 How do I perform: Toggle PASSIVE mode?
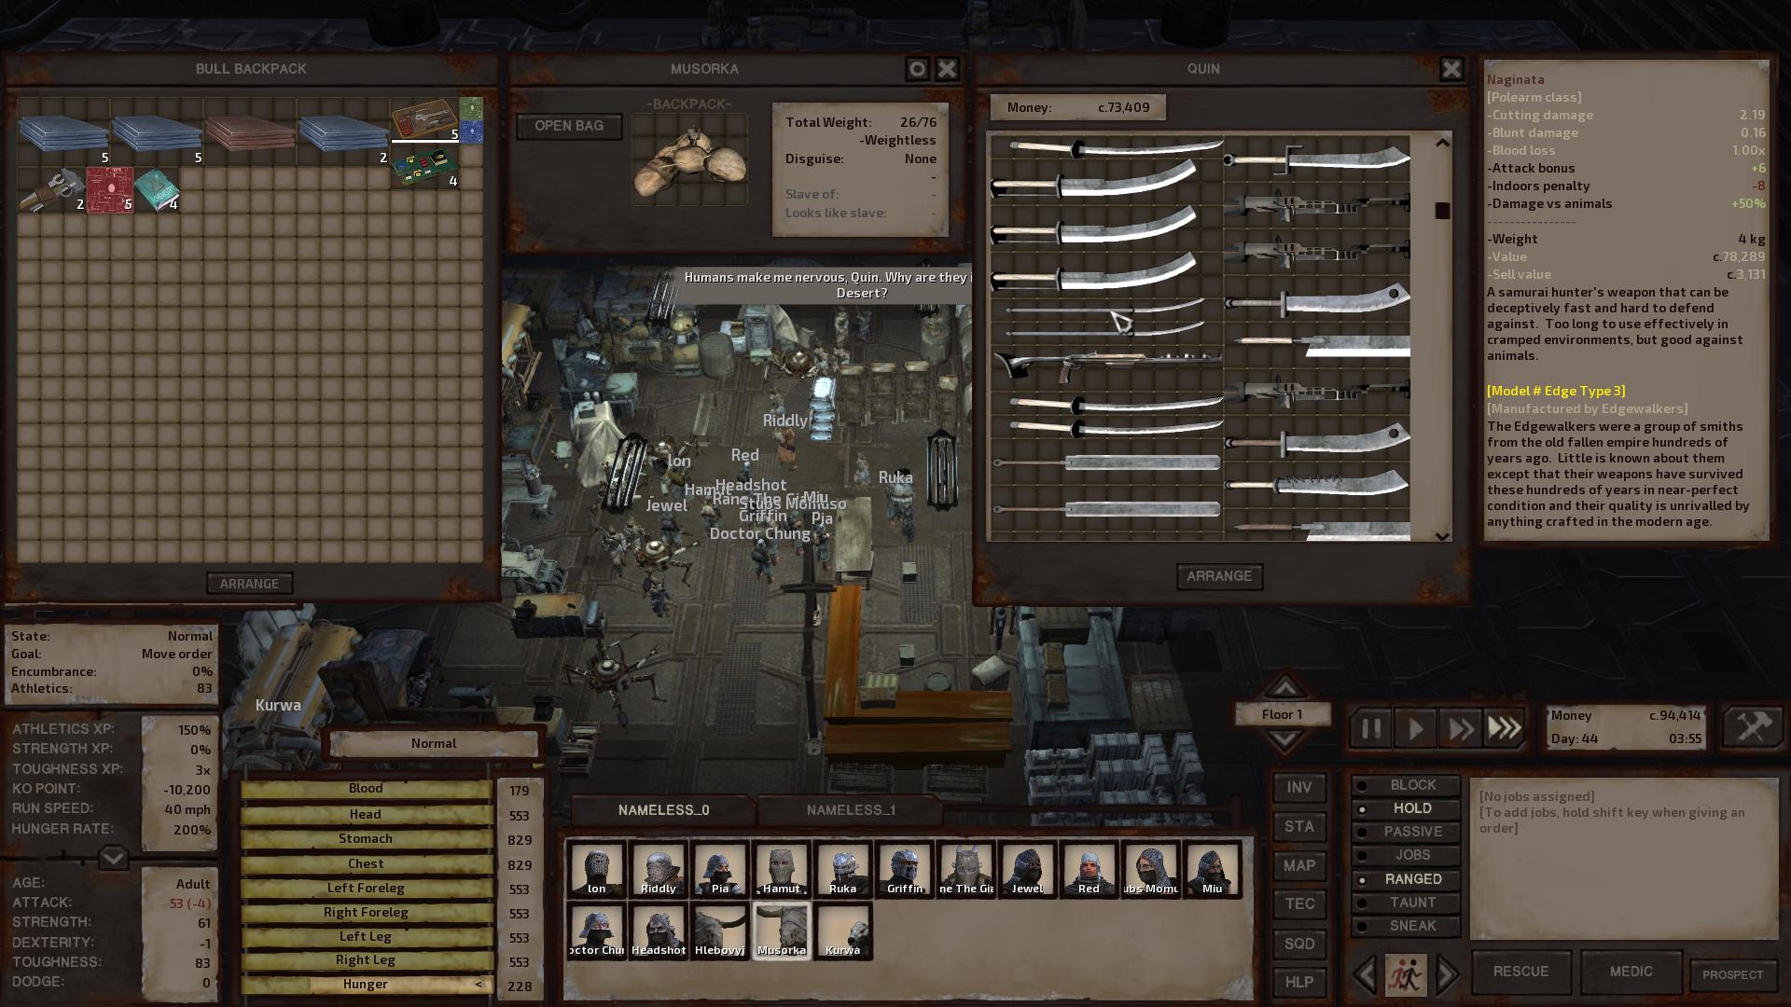pos(1406,832)
